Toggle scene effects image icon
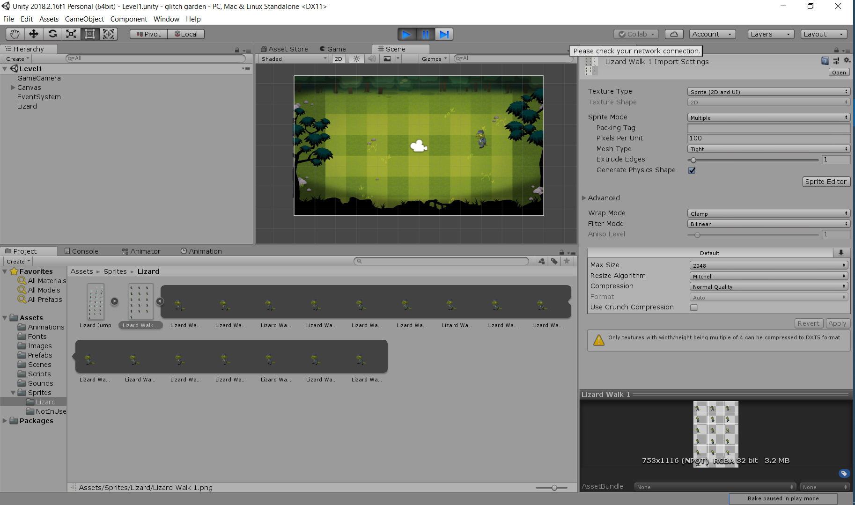 [387, 59]
